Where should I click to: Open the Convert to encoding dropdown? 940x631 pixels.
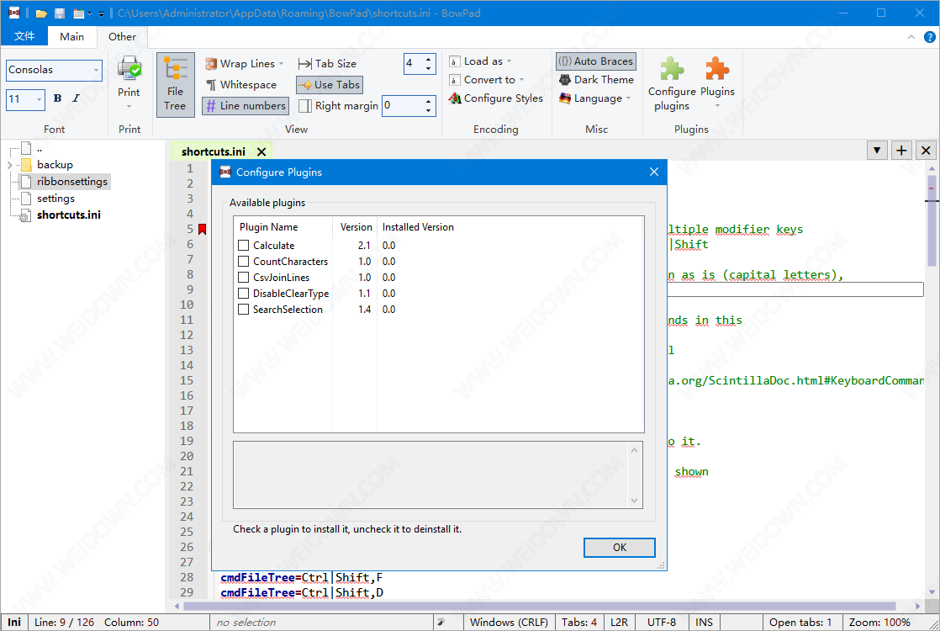pos(521,80)
